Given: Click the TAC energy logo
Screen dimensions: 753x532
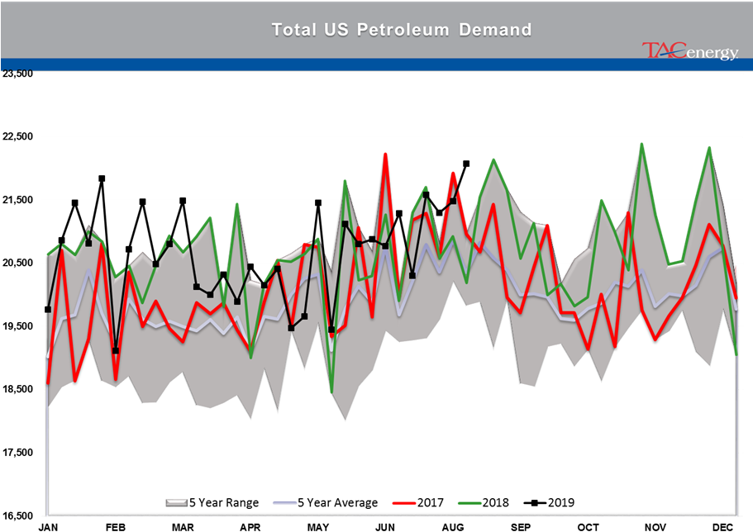Looking at the screenshot, I should (x=689, y=51).
